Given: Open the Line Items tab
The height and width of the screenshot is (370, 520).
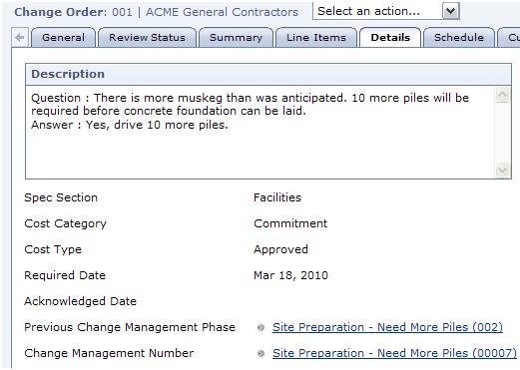Looking at the screenshot, I should pos(316,38).
